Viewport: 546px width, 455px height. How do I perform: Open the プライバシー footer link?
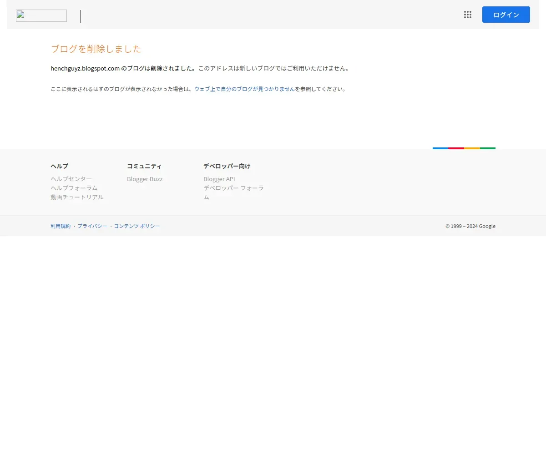pyautogui.click(x=92, y=226)
